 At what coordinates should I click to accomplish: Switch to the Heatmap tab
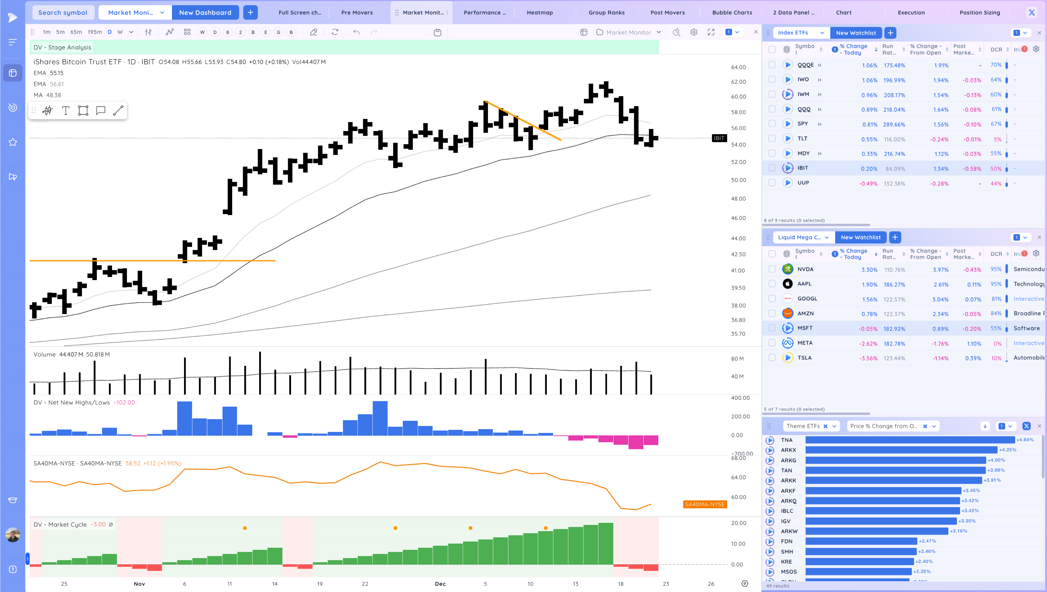[539, 13]
